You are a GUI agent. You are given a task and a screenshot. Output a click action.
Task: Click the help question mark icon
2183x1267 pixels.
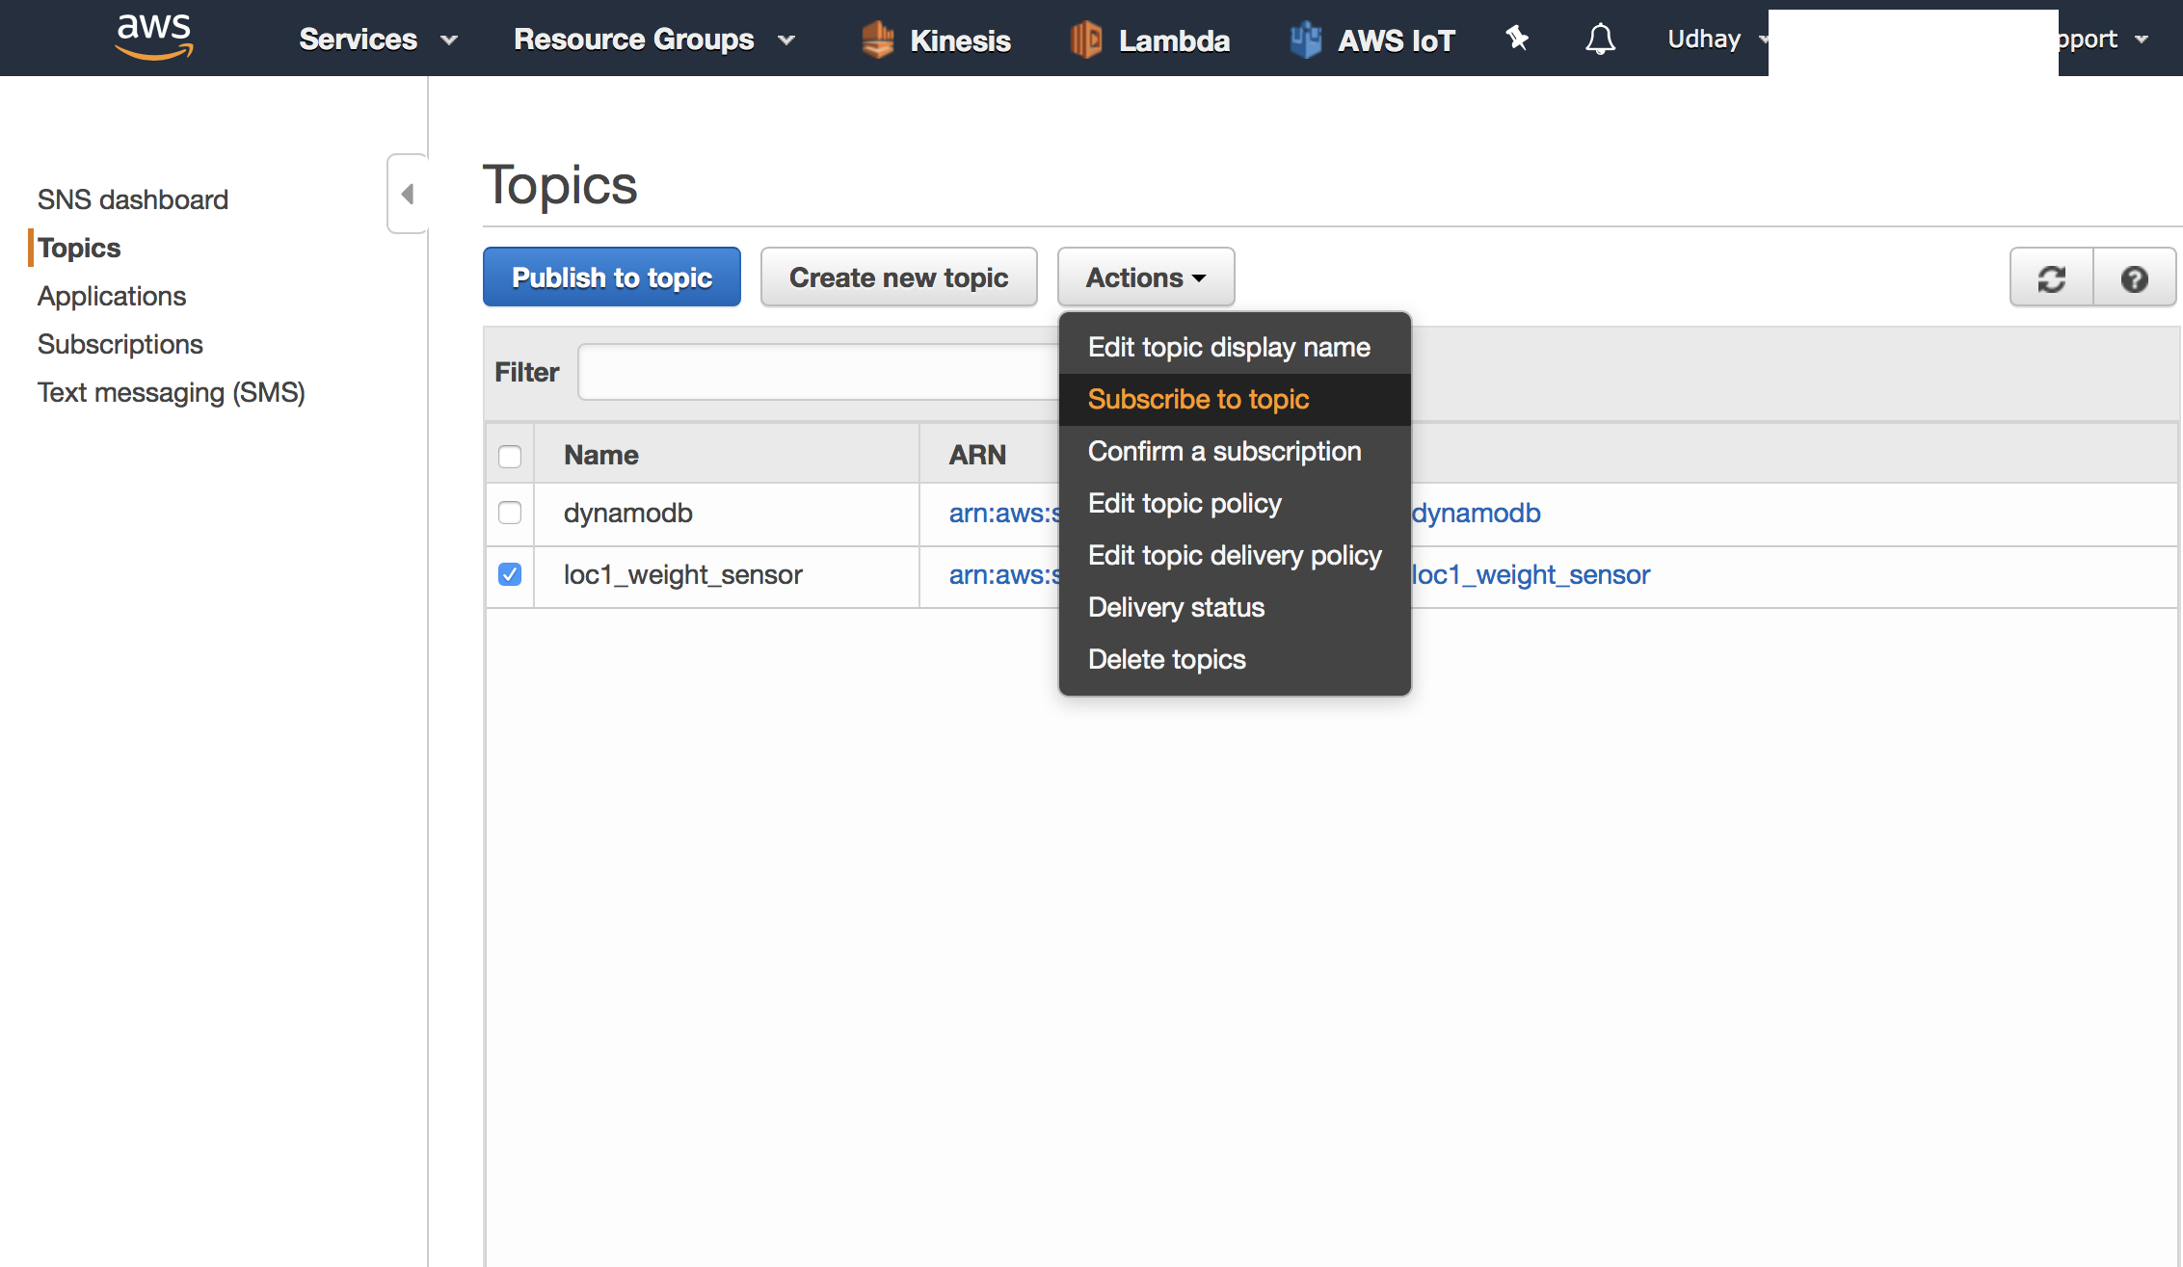(x=2134, y=278)
